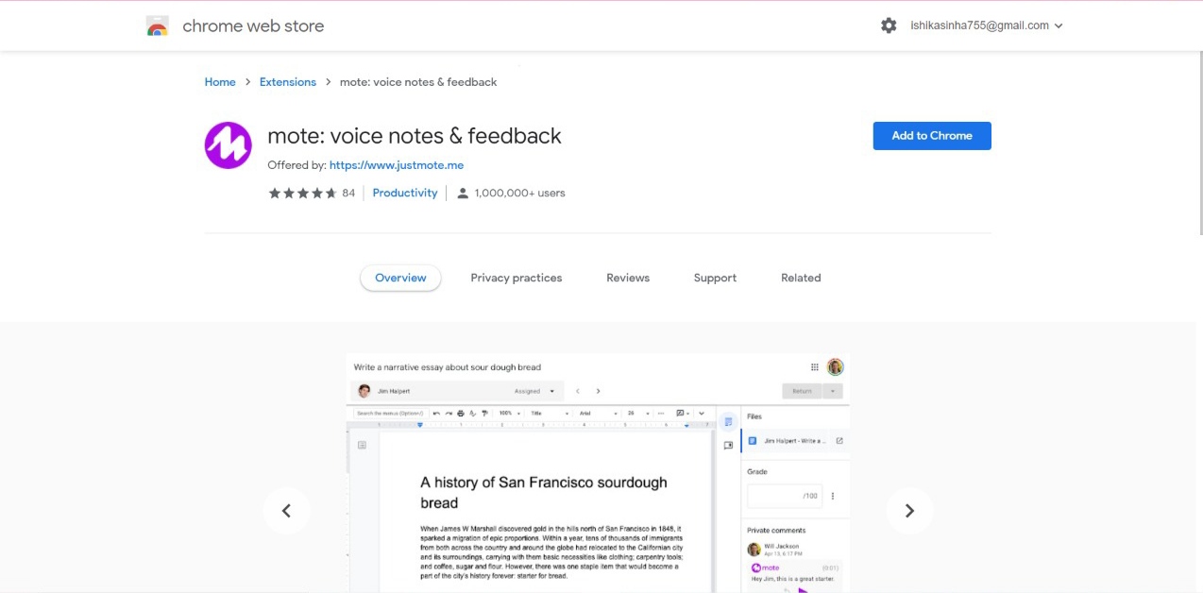Expand the ishikasinha755@gmail.com account dropdown
Screen dimensions: 1203x593
(980, 25)
